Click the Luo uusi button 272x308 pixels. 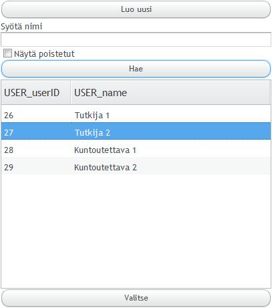tap(136, 9)
